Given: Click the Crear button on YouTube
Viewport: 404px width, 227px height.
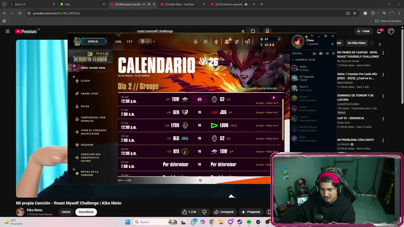Looking at the screenshot, I should click(363, 31).
